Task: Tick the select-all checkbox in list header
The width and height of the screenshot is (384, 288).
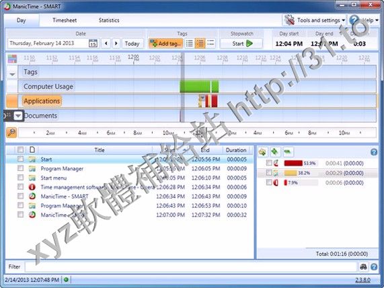Action: 20,149
